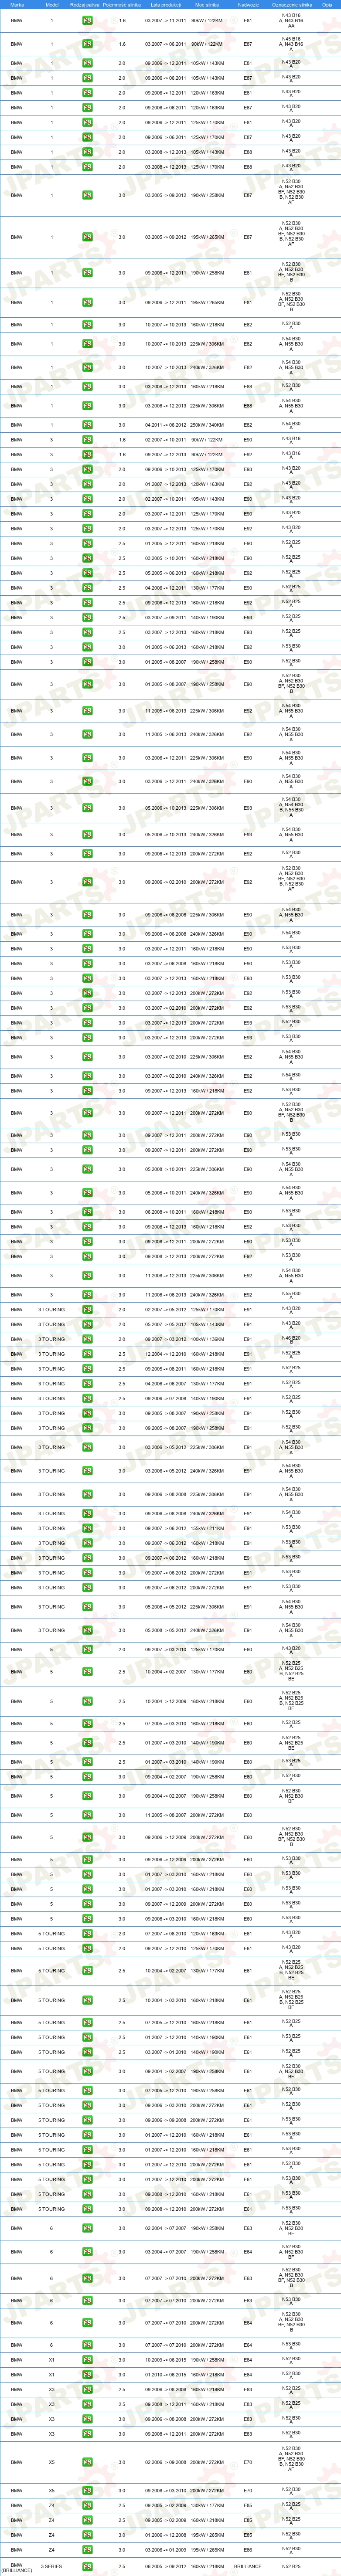The height and width of the screenshot is (2576, 341).
Task: Click fuel icon in BMW 5 2.0 E60 row
Action: [x=88, y=1649]
